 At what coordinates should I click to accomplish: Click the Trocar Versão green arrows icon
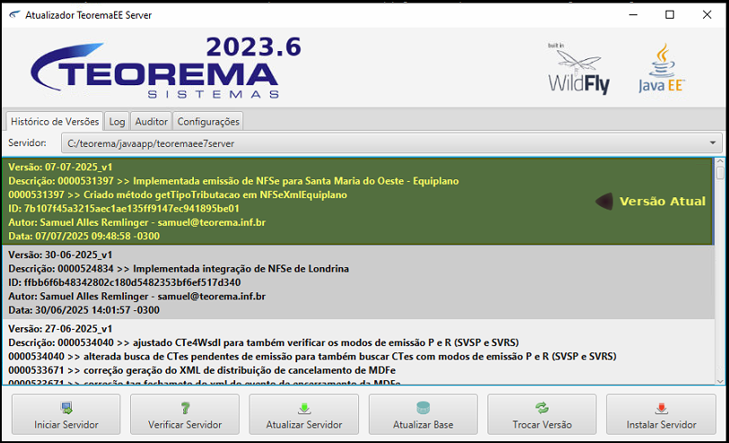pyautogui.click(x=541, y=408)
